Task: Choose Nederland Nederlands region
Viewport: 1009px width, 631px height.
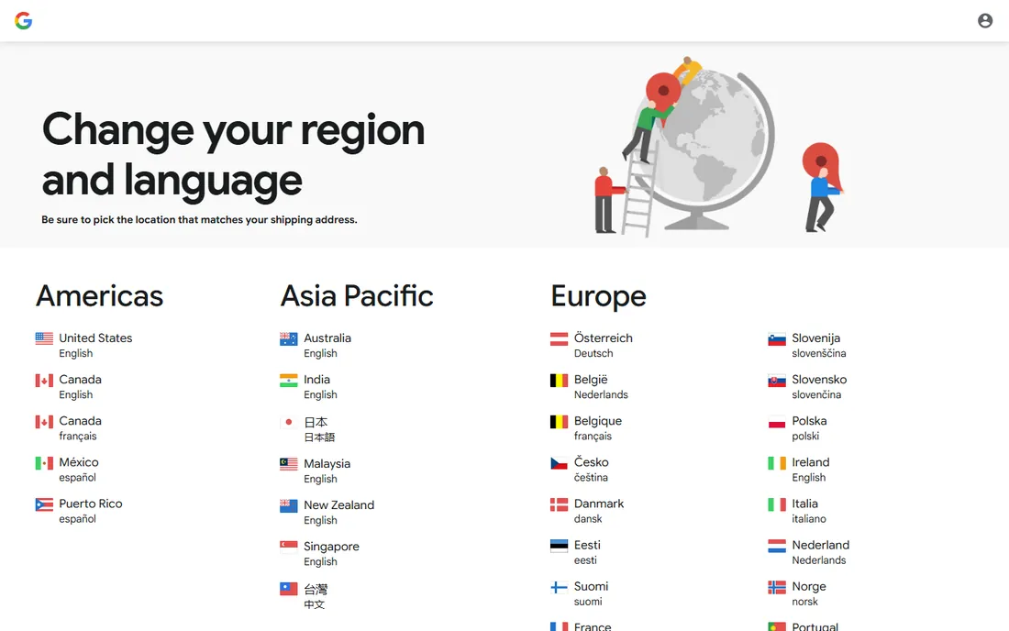Action: point(808,552)
